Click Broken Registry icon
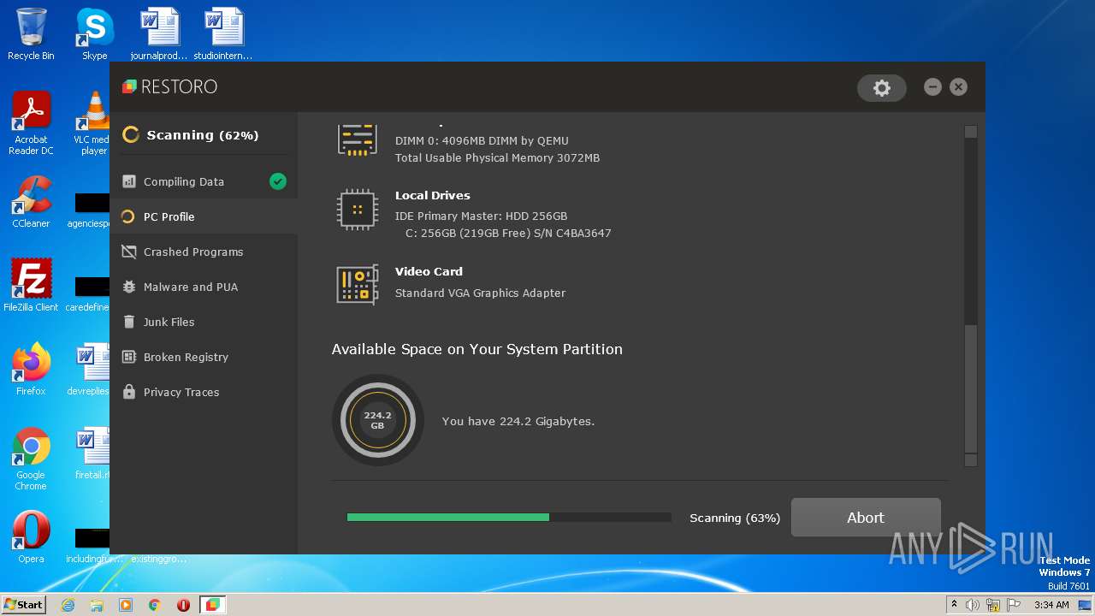 [x=129, y=357]
